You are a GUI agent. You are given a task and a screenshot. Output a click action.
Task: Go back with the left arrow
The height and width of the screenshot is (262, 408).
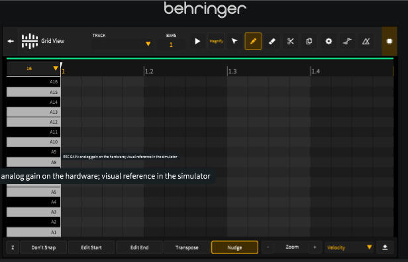[x=11, y=41]
